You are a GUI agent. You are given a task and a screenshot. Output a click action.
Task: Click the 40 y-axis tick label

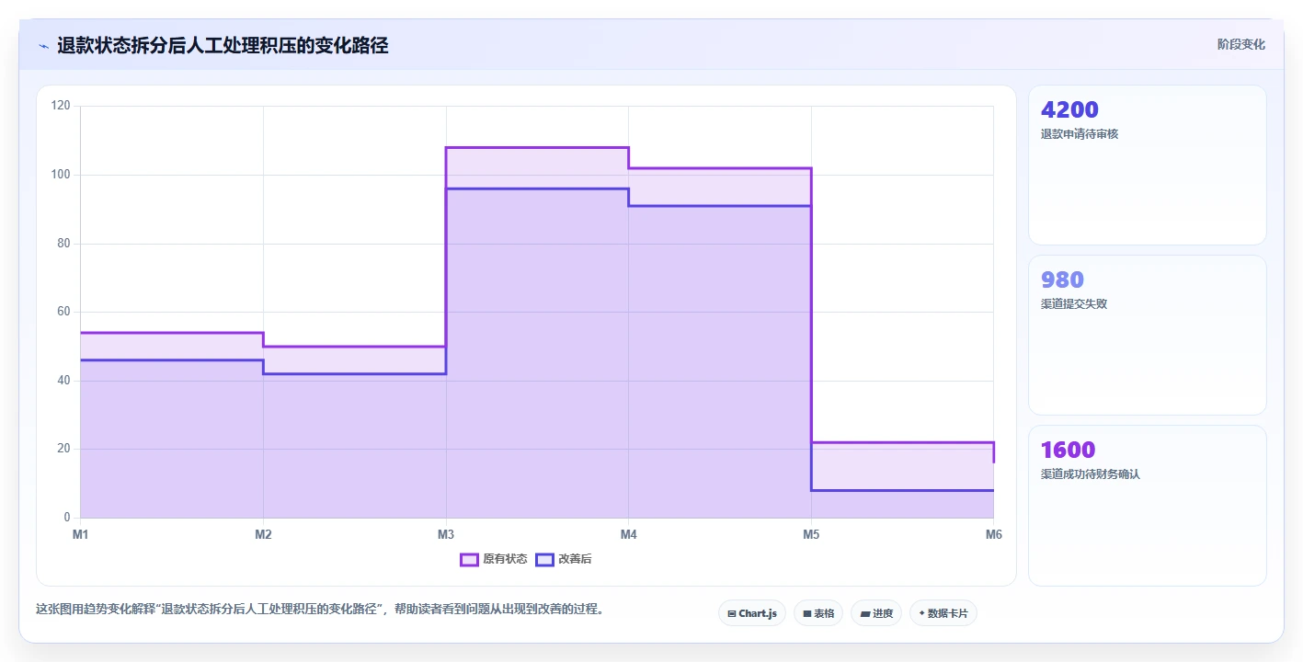[63, 381]
